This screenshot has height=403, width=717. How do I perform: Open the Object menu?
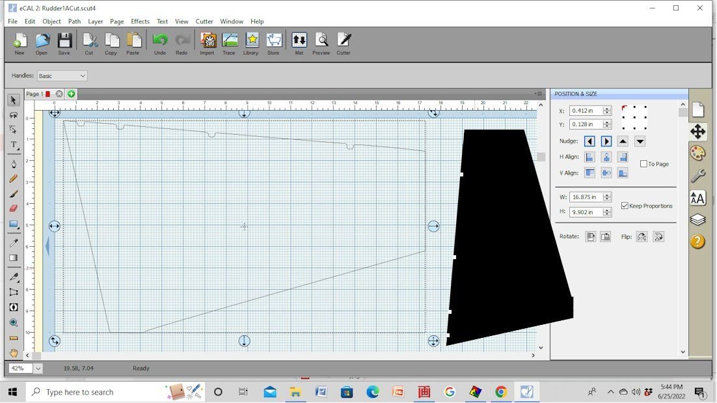click(51, 21)
